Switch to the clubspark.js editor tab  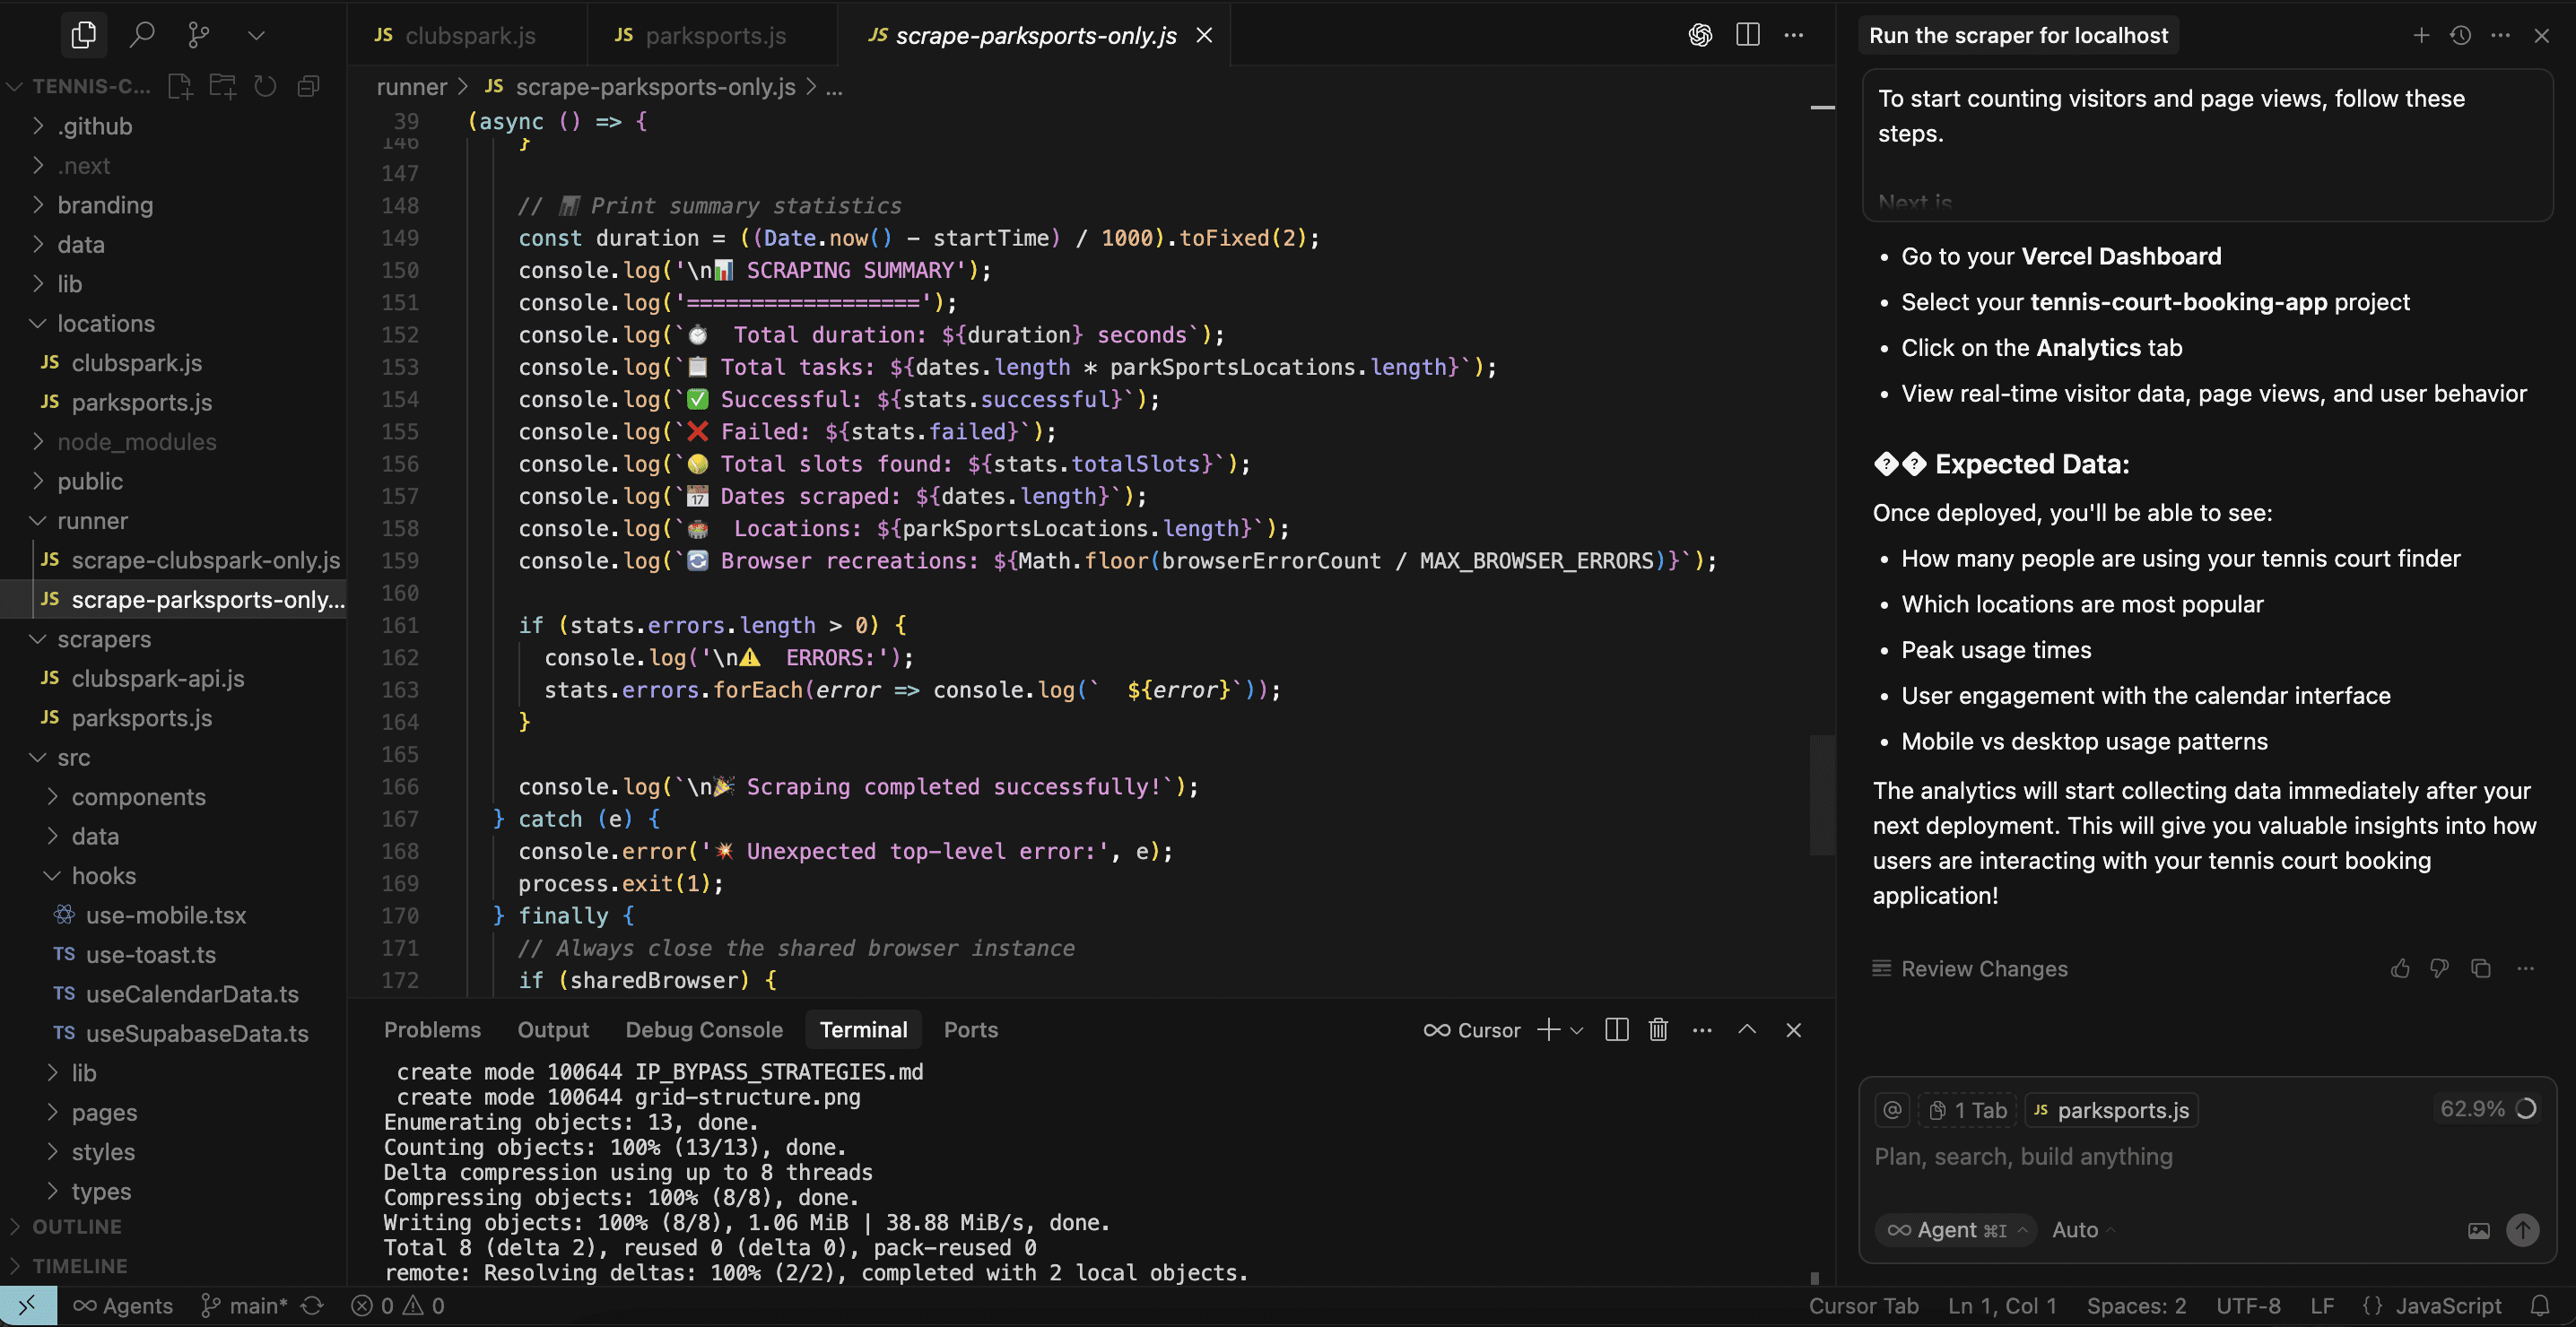(469, 35)
